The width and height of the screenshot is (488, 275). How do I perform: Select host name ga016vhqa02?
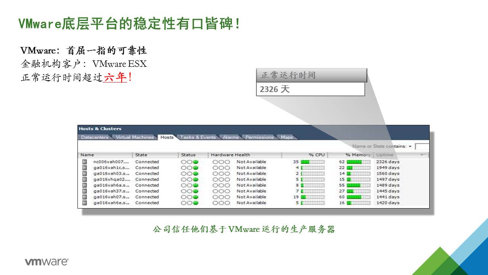coord(111,180)
